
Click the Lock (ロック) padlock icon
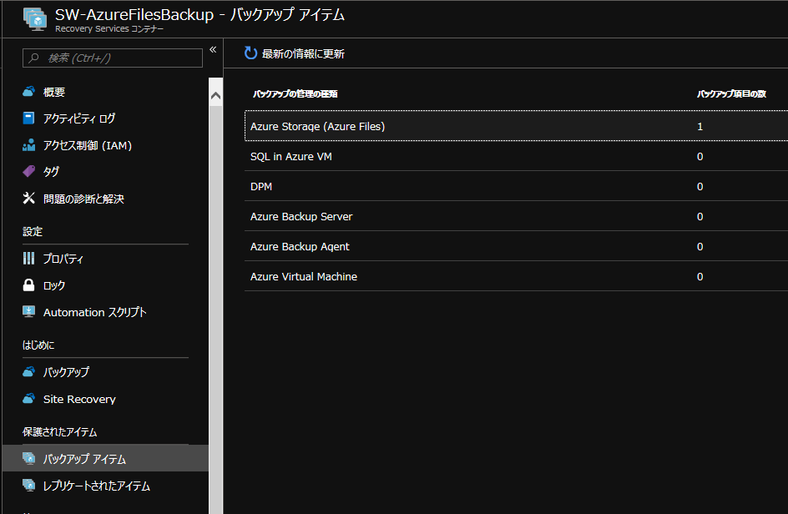click(29, 285)
